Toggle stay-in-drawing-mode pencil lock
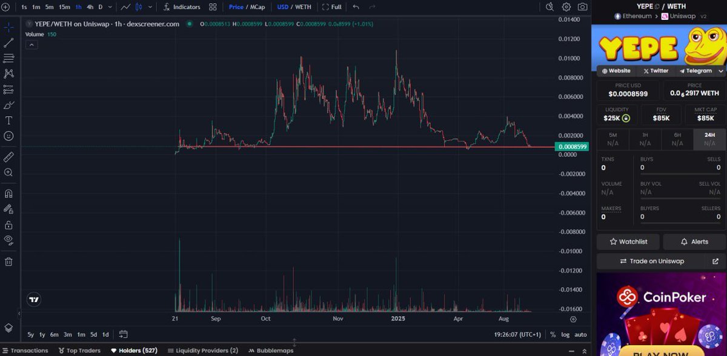 (8, 209)
